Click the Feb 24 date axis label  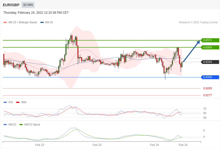(x=154, y=145)
